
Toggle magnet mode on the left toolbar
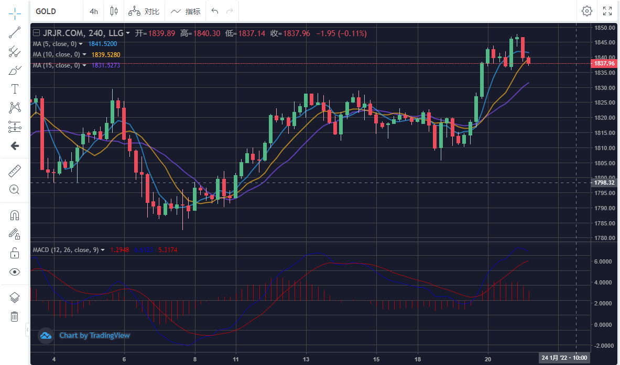[x=15, y=215]
